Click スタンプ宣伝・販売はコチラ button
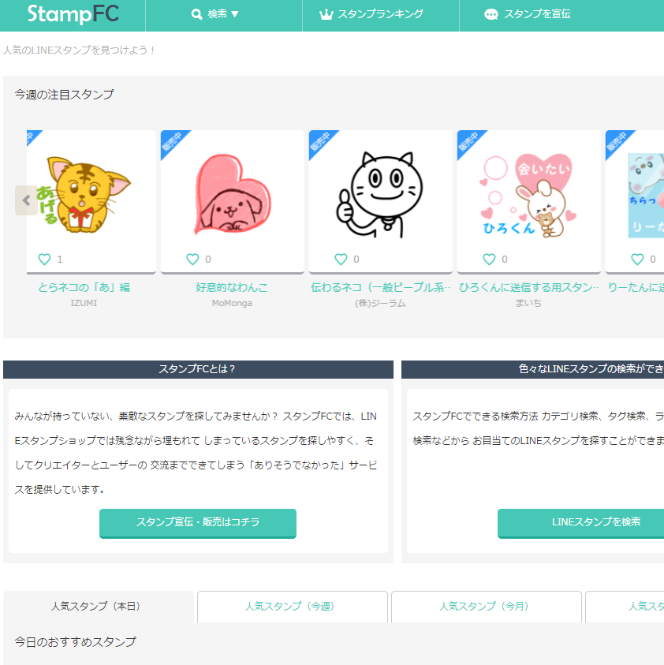The image size is (664, 665). pyautogui.click(x=198, y=523)
